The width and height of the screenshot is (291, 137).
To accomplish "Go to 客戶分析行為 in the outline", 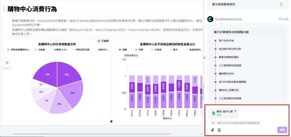I will pyautogui.click(x=226, y=41).
